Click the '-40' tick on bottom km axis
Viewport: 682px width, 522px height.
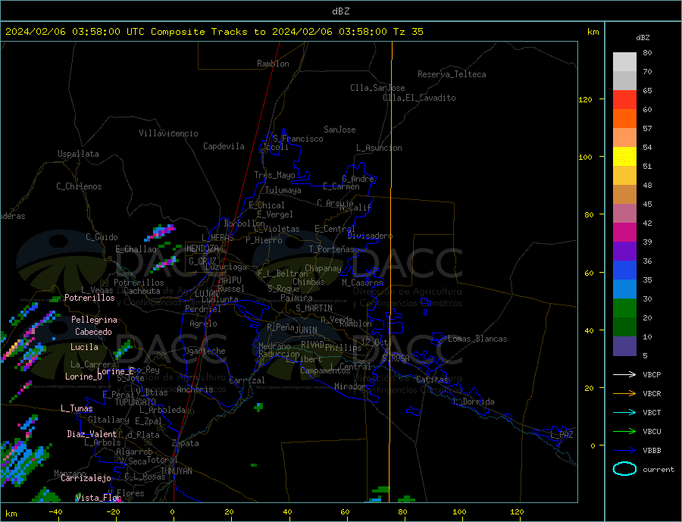55,512
